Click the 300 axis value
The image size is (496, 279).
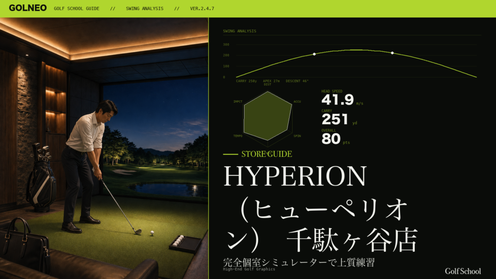[226, 45]
